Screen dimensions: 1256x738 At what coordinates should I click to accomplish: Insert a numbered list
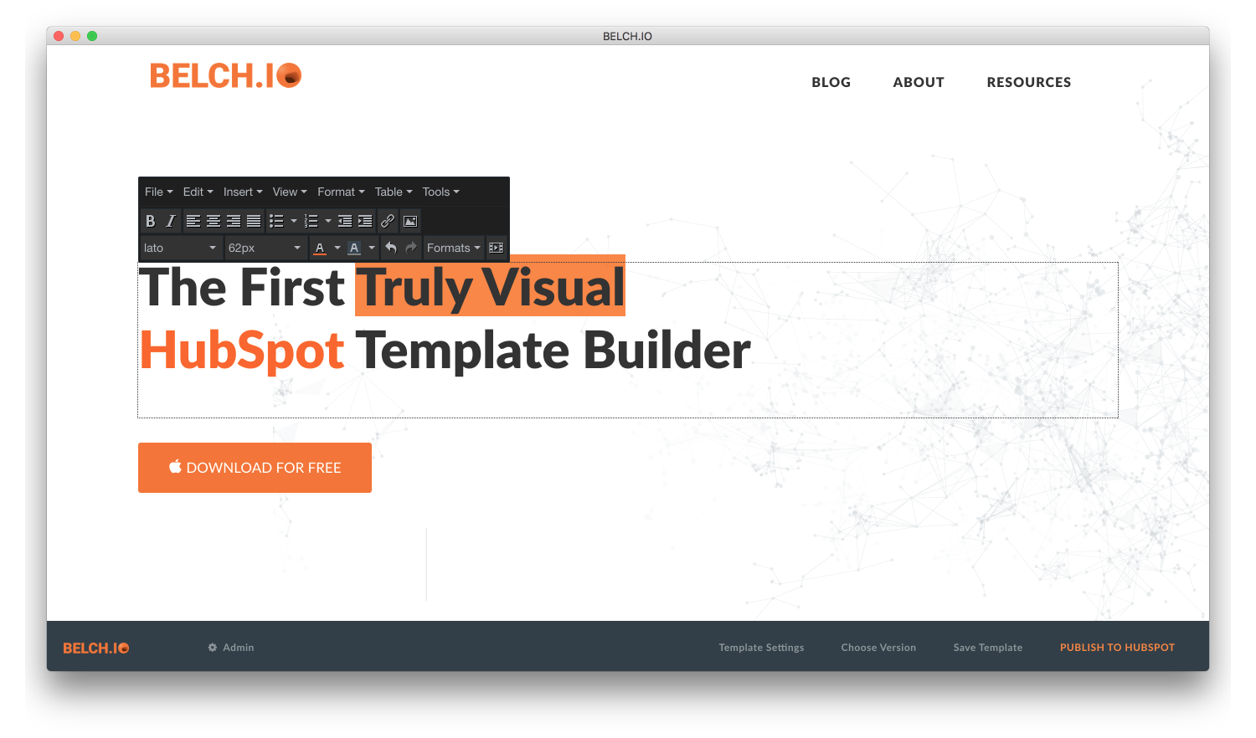[311, 221]
